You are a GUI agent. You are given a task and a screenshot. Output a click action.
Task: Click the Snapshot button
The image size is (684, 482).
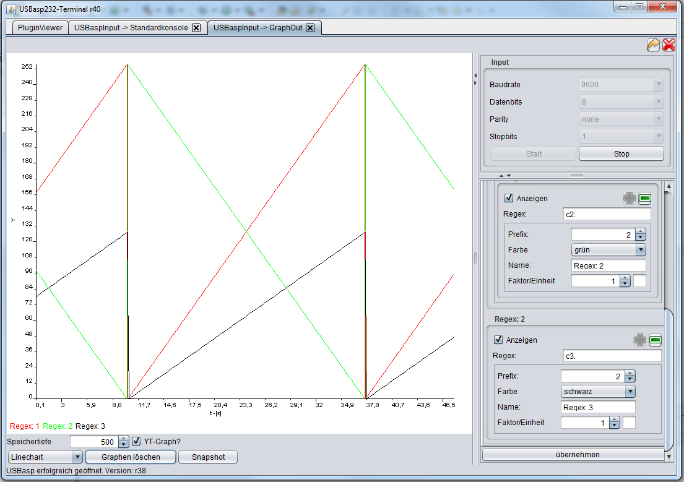[x=208, y=457]
